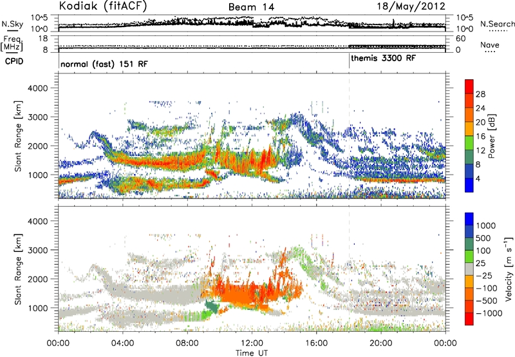Click the date '18/May/2012'
Screen dimensions: 515x357
[411, 6]
